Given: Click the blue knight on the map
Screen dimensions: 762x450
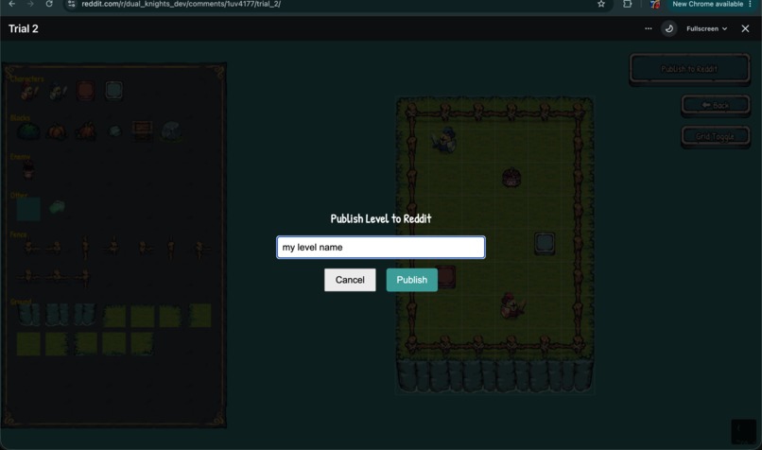Looking at the screenshot, I should 444,140.
